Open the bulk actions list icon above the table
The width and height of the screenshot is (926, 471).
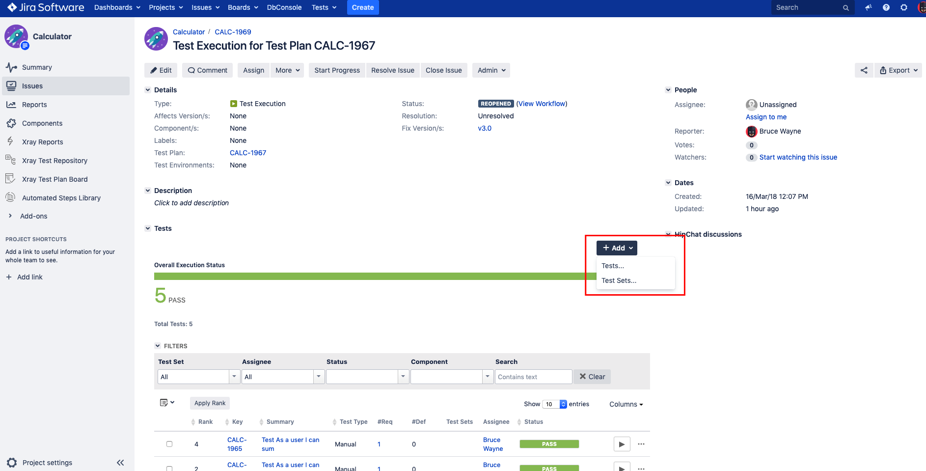167,403
